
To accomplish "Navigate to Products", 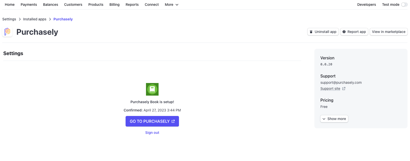I will tap(96, 5).
